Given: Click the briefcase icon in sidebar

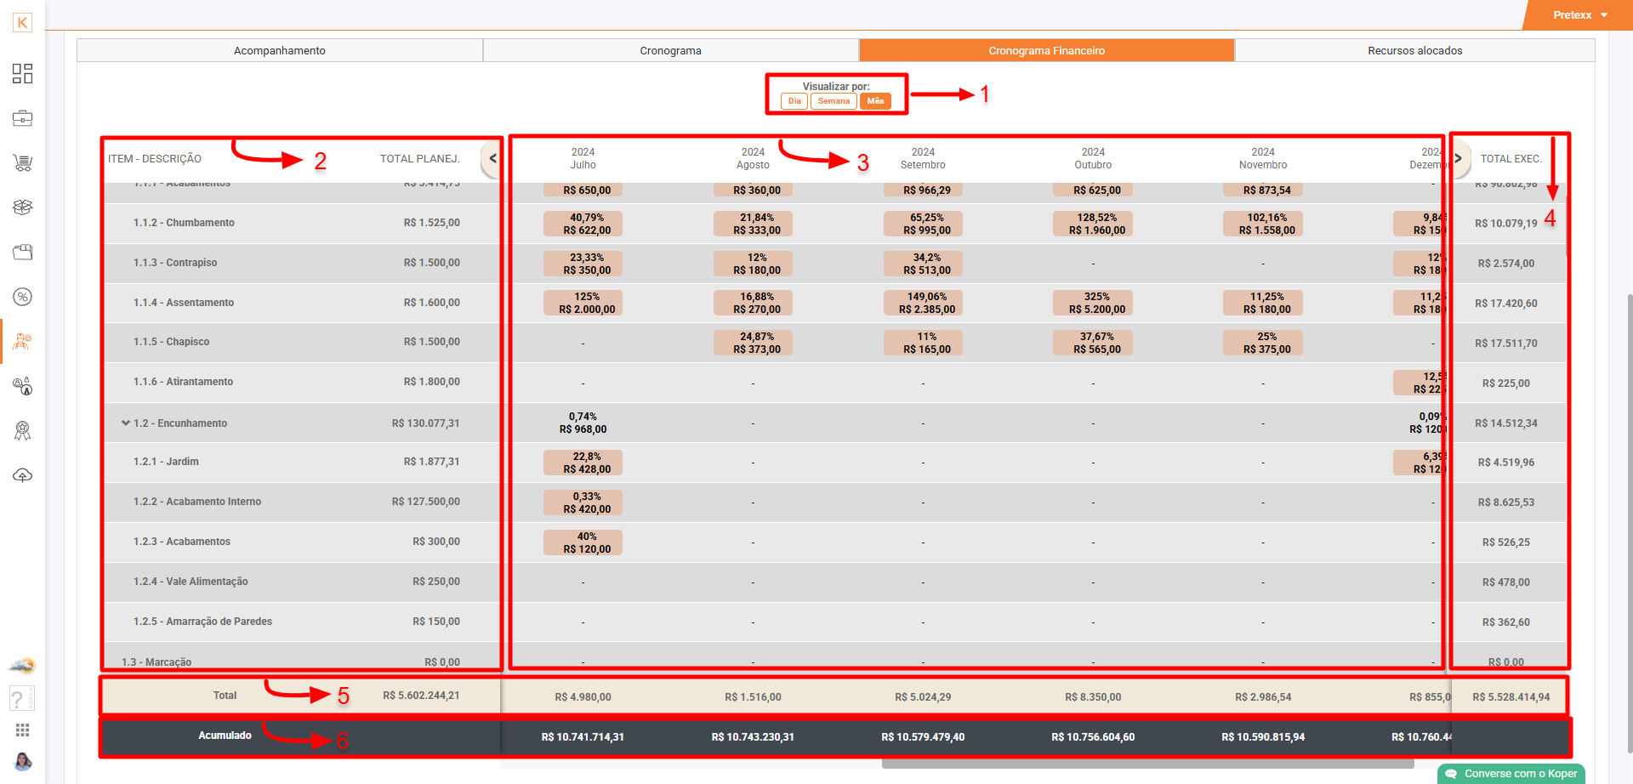Looking at the screenshot, I should click(x=23, y=118).
